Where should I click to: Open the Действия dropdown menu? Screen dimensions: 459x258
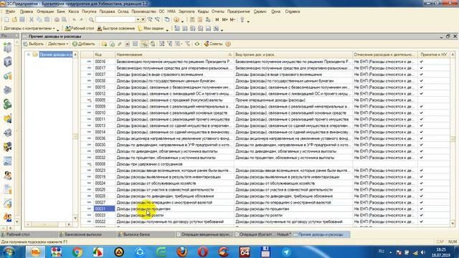coord(58,44)
